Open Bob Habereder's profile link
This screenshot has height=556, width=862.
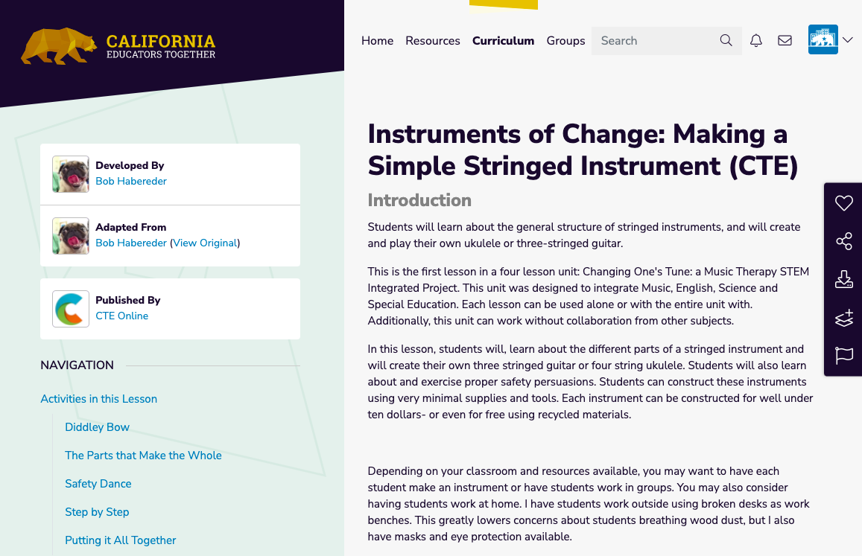tap(130, 181)
